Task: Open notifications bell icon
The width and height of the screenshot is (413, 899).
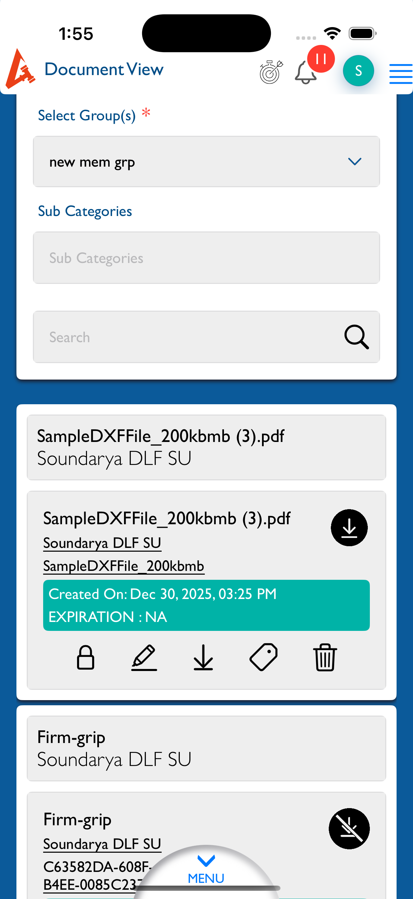Action: 306,73
